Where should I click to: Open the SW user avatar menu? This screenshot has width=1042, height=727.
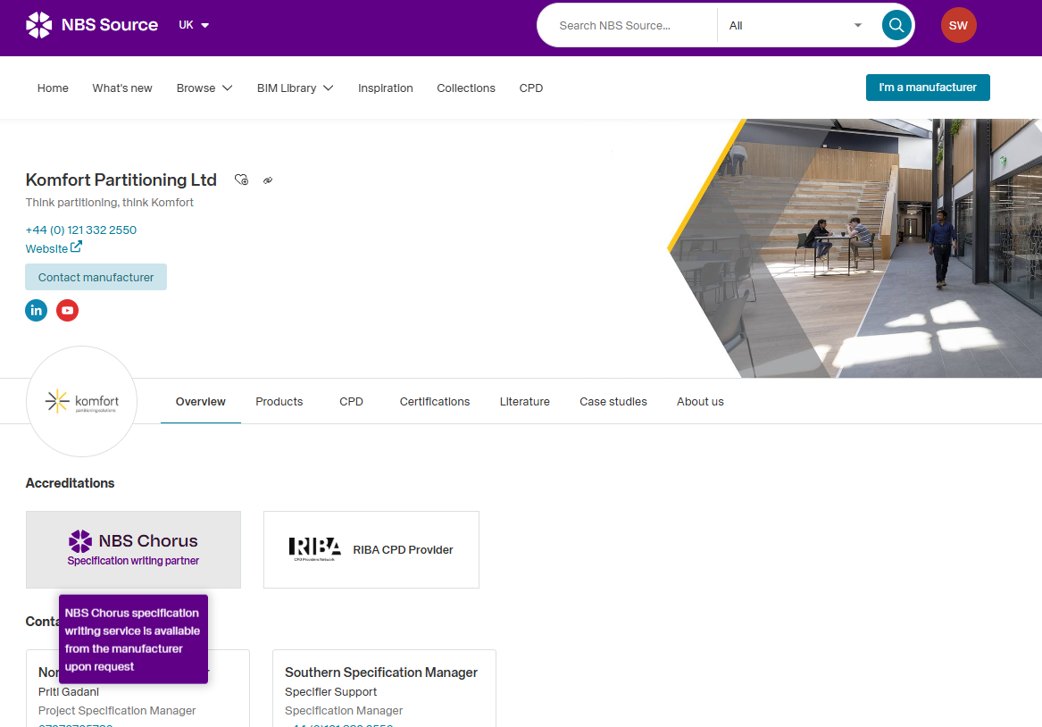958,25
